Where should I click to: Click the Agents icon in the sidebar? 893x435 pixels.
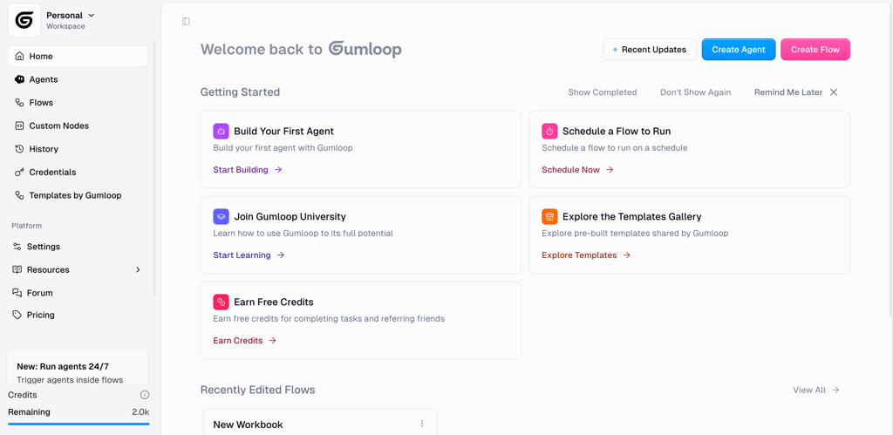tap(19, 79)
